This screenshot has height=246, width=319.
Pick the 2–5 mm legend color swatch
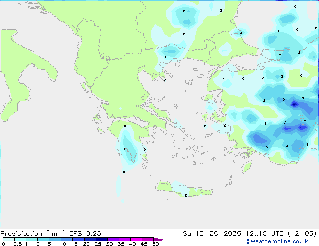point(43,239)
